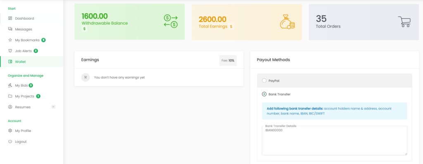Click the blue bank transfer details notice
Image resolution: width=423 pixels, height=164 pixels.
click(x=335, y=111)
